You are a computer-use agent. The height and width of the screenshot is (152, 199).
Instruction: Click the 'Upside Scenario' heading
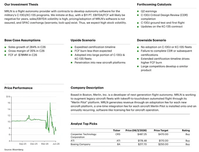click(83, 40)
